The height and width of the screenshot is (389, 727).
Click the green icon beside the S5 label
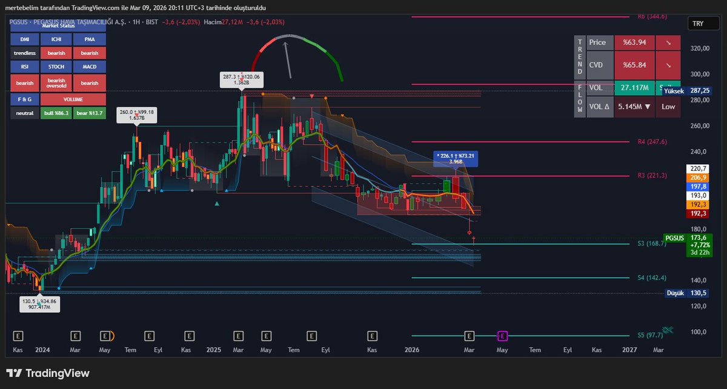click(x=668, y=330)
